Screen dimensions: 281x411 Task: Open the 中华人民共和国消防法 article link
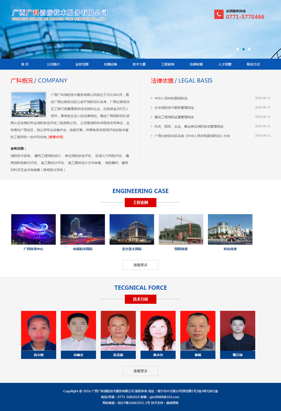tap(171, 98)
